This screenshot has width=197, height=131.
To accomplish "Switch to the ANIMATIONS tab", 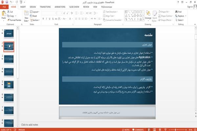I will click(x=60, y=7).
